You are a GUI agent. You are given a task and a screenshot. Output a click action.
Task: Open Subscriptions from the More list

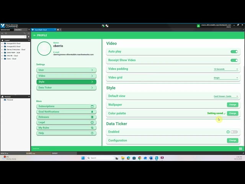(x=66, y=107)
